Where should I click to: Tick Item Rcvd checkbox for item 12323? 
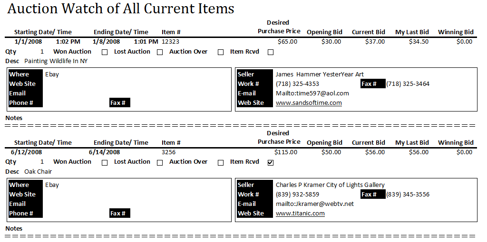pyautogui.click(x=271, y=52)
